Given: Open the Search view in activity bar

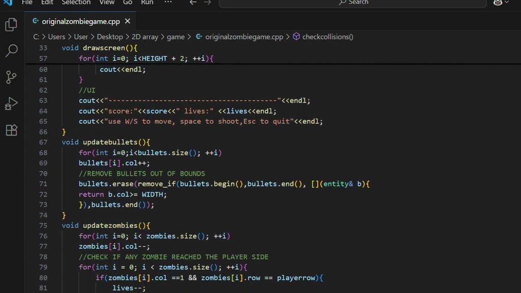Looking at the screenshot, I should pyautogui.click(x=11, y=50).
